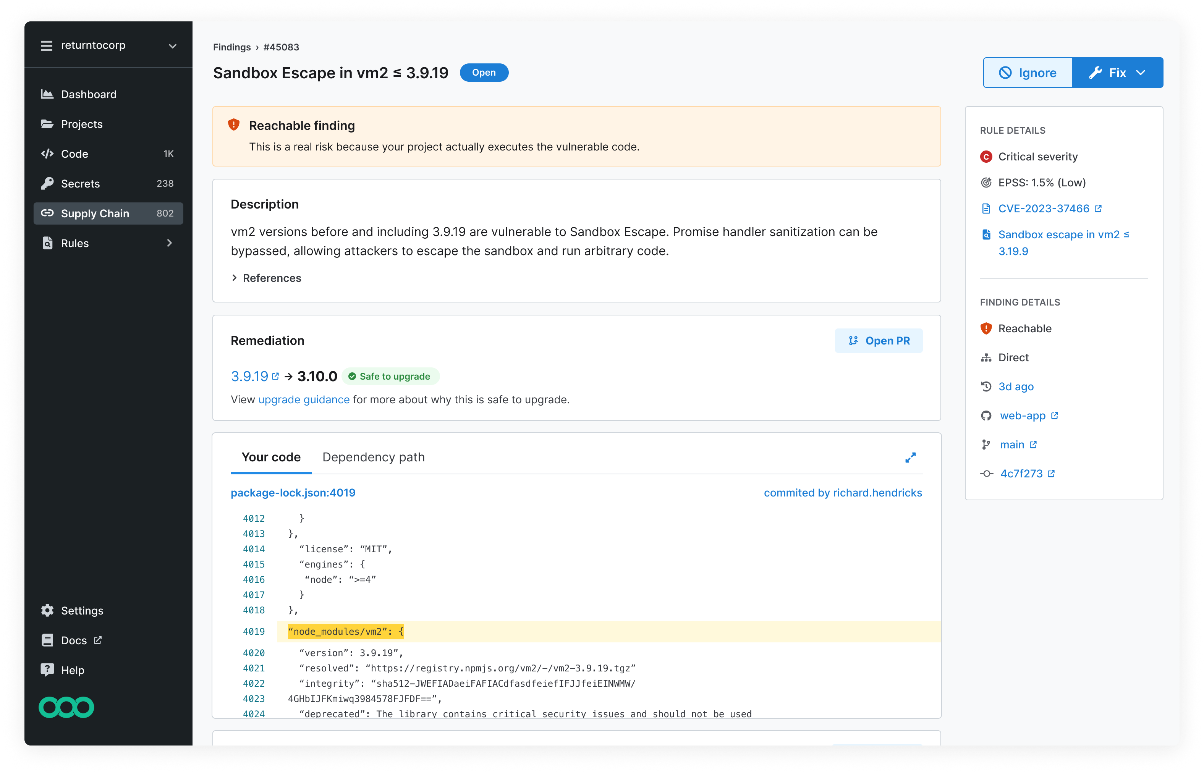
Task: Click the Findings breadcrumb
Action: (x=231, y=47)
